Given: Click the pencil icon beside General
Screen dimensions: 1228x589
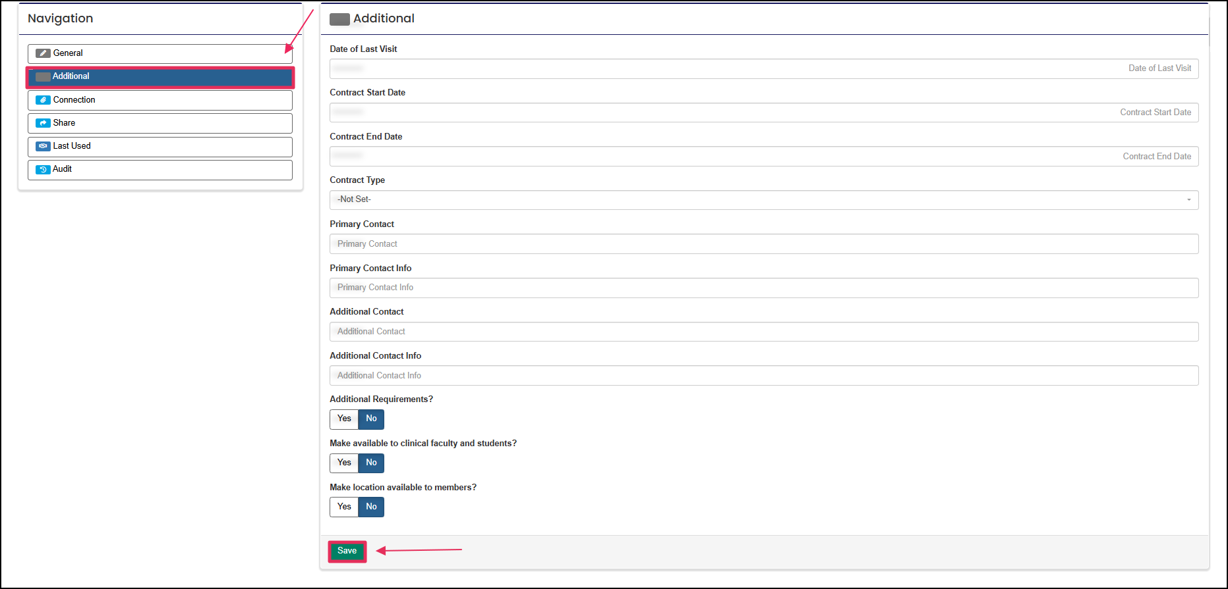Looking at the screenshot, I should [x=43, y=53].
